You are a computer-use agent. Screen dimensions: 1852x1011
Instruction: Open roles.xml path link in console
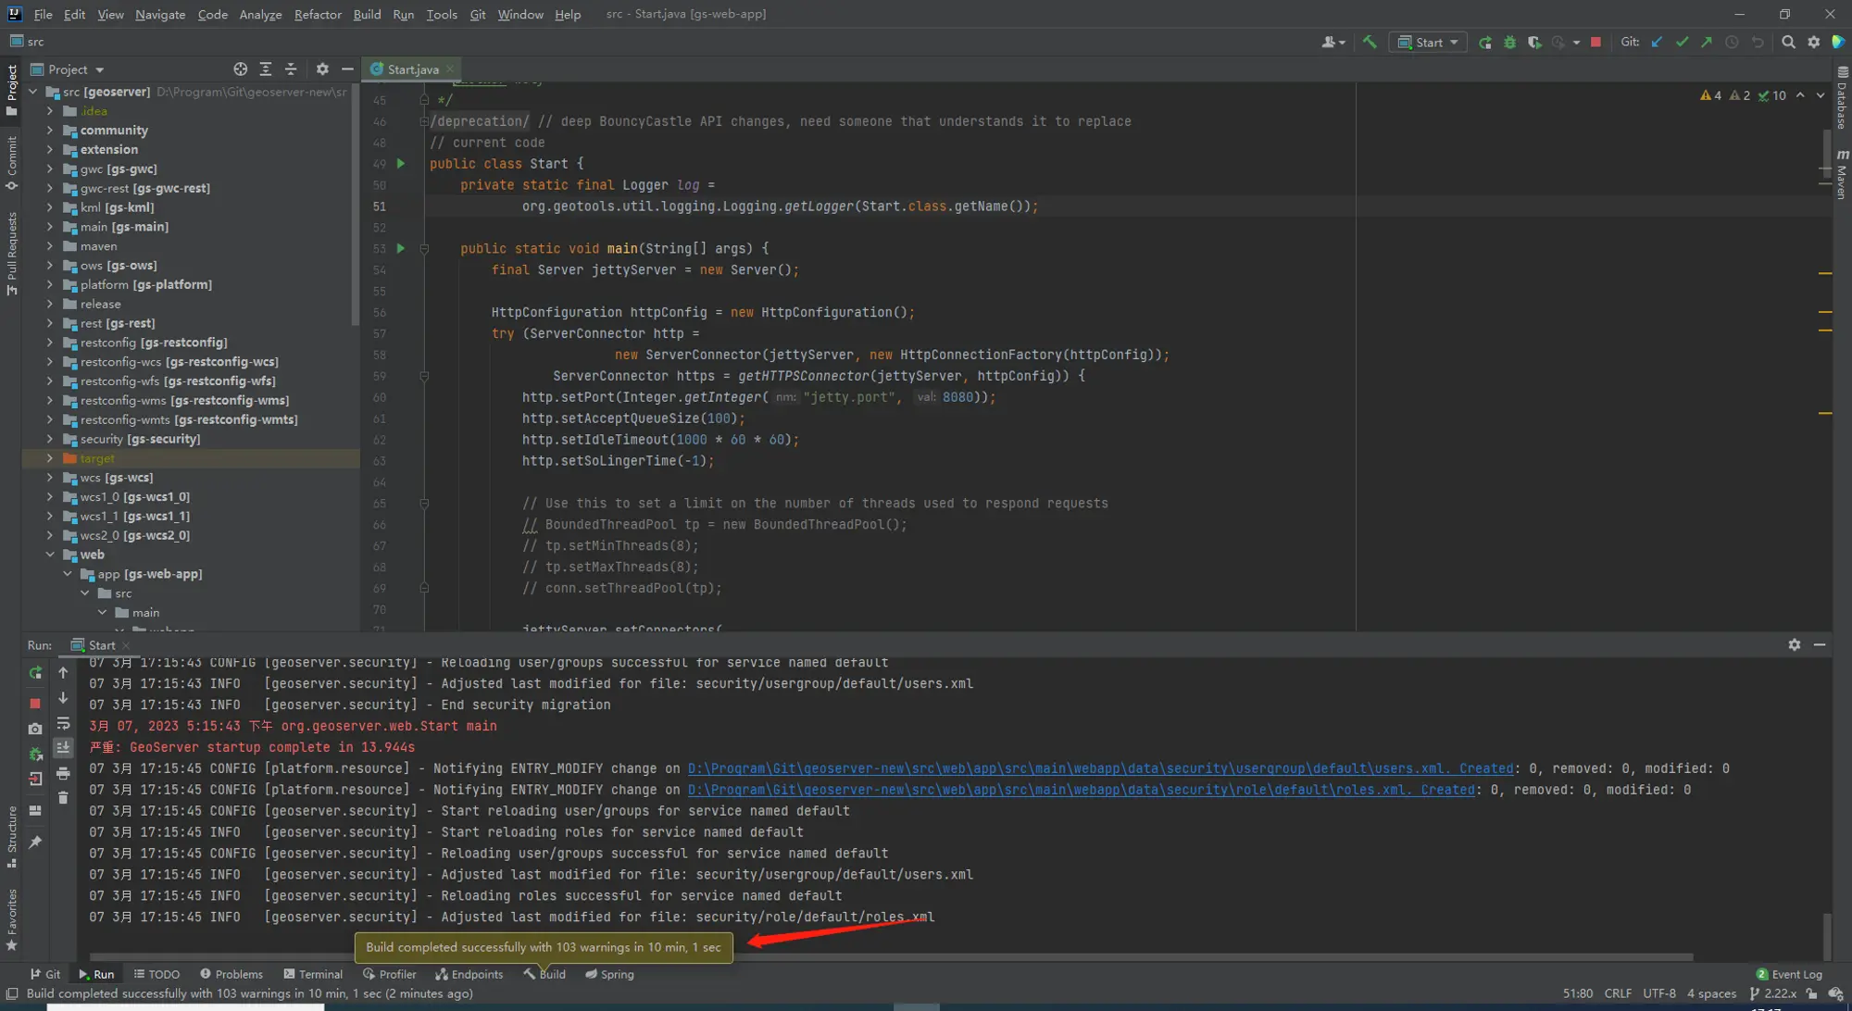[1081, 790]
